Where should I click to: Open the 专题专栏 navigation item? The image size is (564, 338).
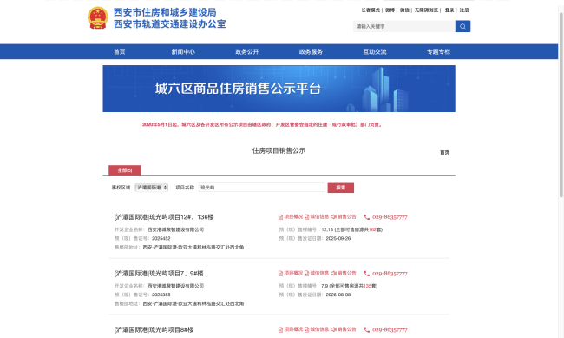[438, 52]
